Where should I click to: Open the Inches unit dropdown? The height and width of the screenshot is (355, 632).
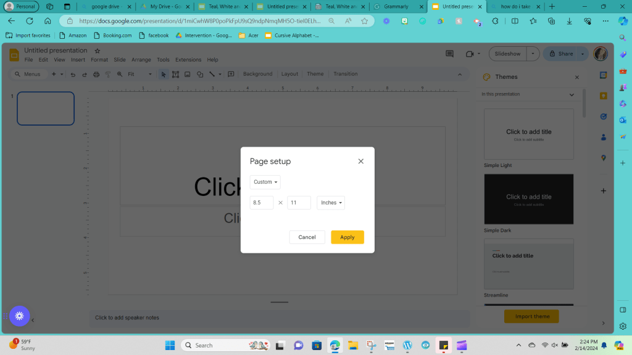331,203
